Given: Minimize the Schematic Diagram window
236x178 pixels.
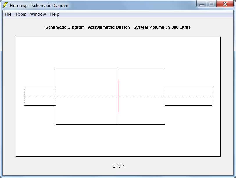Looking at the screenshot, I should 202,4.
